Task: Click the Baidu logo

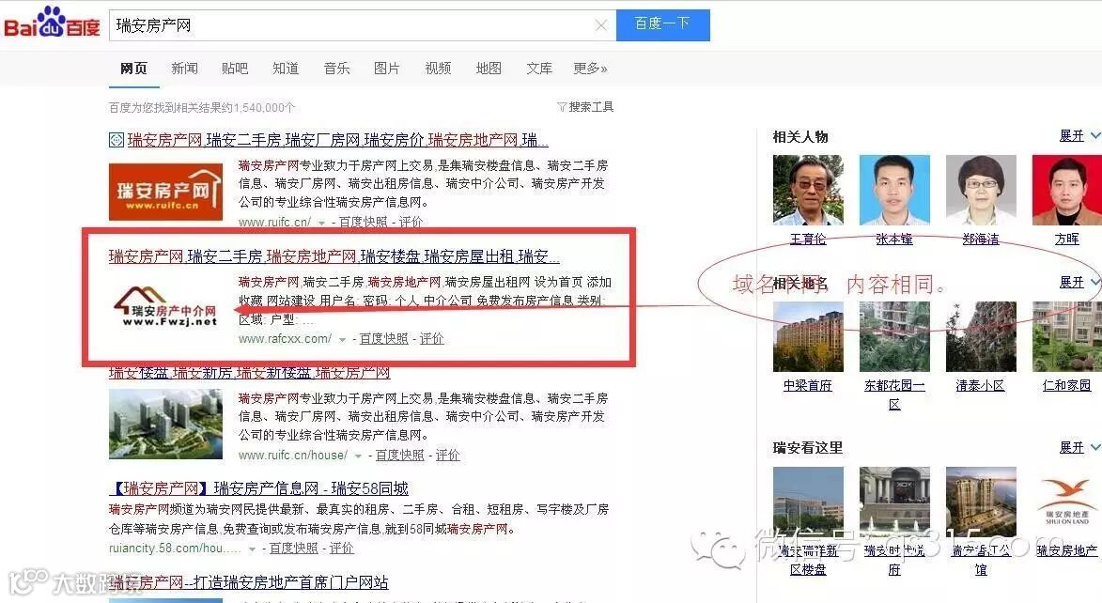Action: [x=53, y=23]
